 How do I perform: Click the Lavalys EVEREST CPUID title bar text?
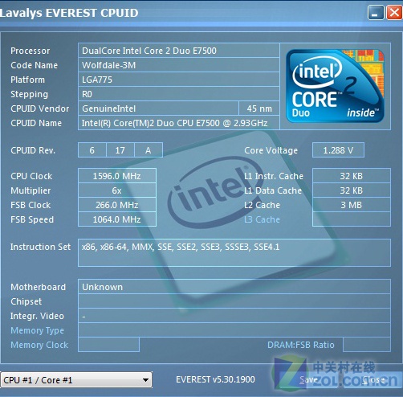[69, 13]
